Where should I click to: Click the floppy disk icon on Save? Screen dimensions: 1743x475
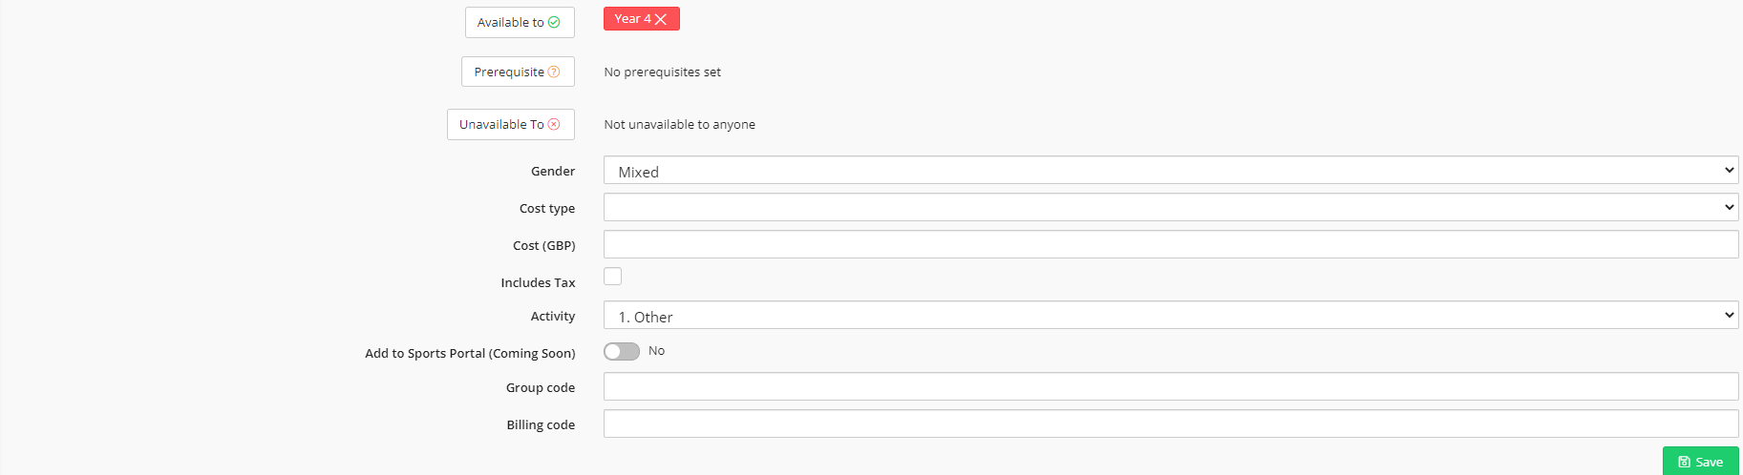click(x=1684, y=462)
